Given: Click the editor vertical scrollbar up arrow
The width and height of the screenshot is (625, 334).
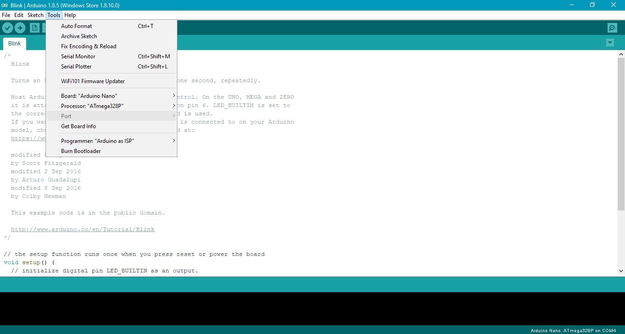Looking at the screenshot, I should pyautogui.click(x=621, y=54).
